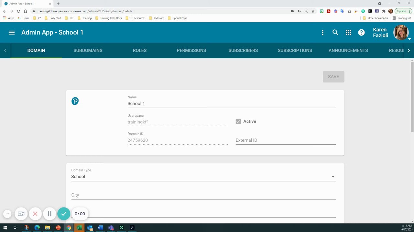Screen dimensions: 414x232
Task: Click the Chrome Update button
Action: click(x=403, y=11)
